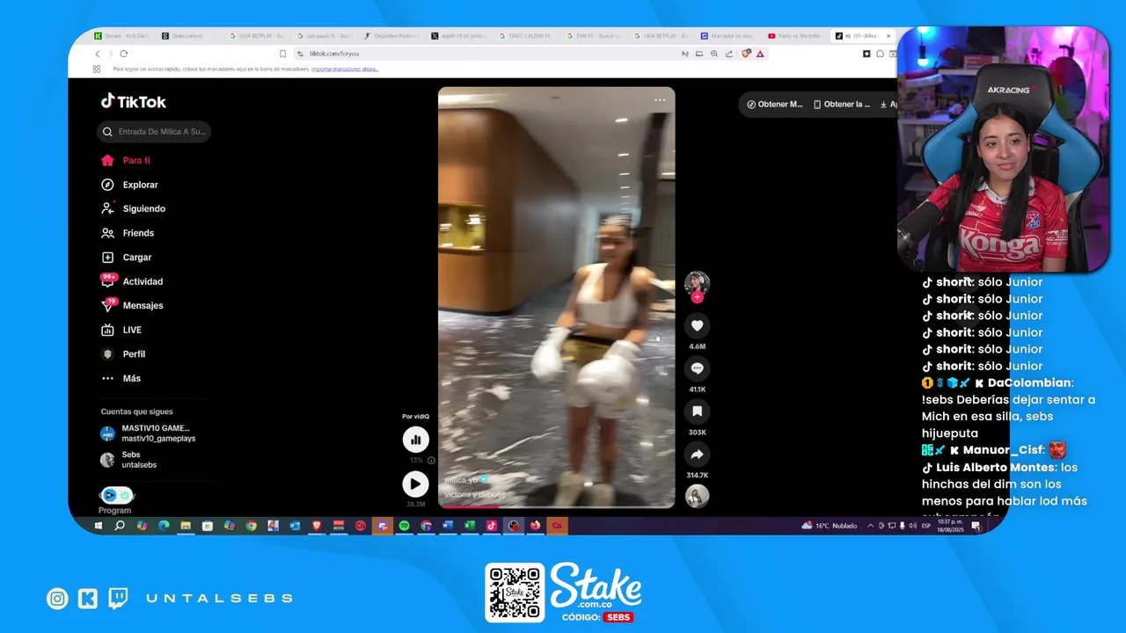Open the Para ti feed
The image size is (1126, 633).
tap(126, 160)
